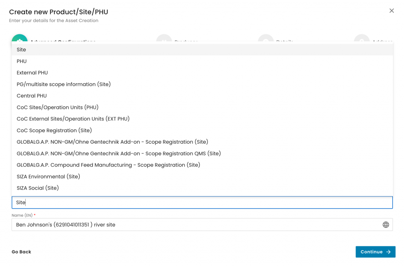Image resolution: width=404 pixels, height=266 pixels.
Task: Select Compound Feed Manufacturing Scope Registration
Action: click(x=108, y=165)
